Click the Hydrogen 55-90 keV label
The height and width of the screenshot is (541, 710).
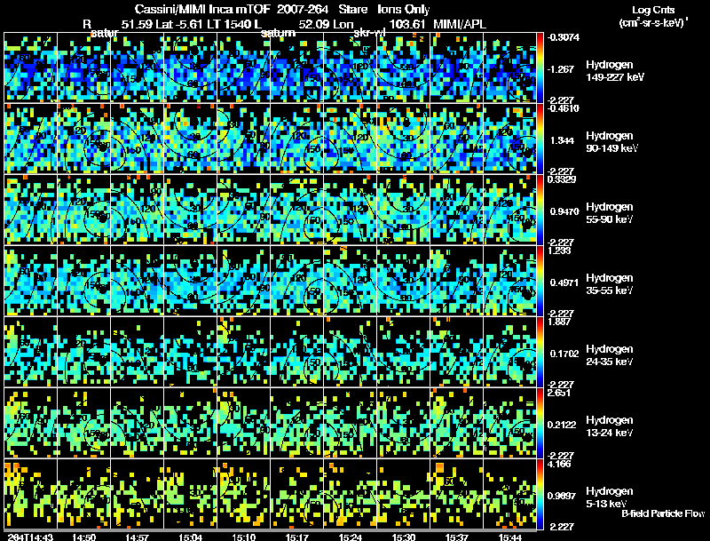coord(610,213)
